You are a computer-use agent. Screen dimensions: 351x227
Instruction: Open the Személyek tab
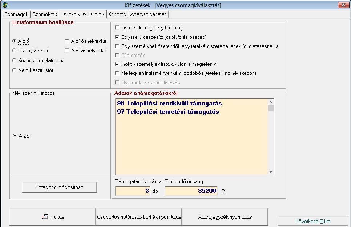tap(45, 14)
